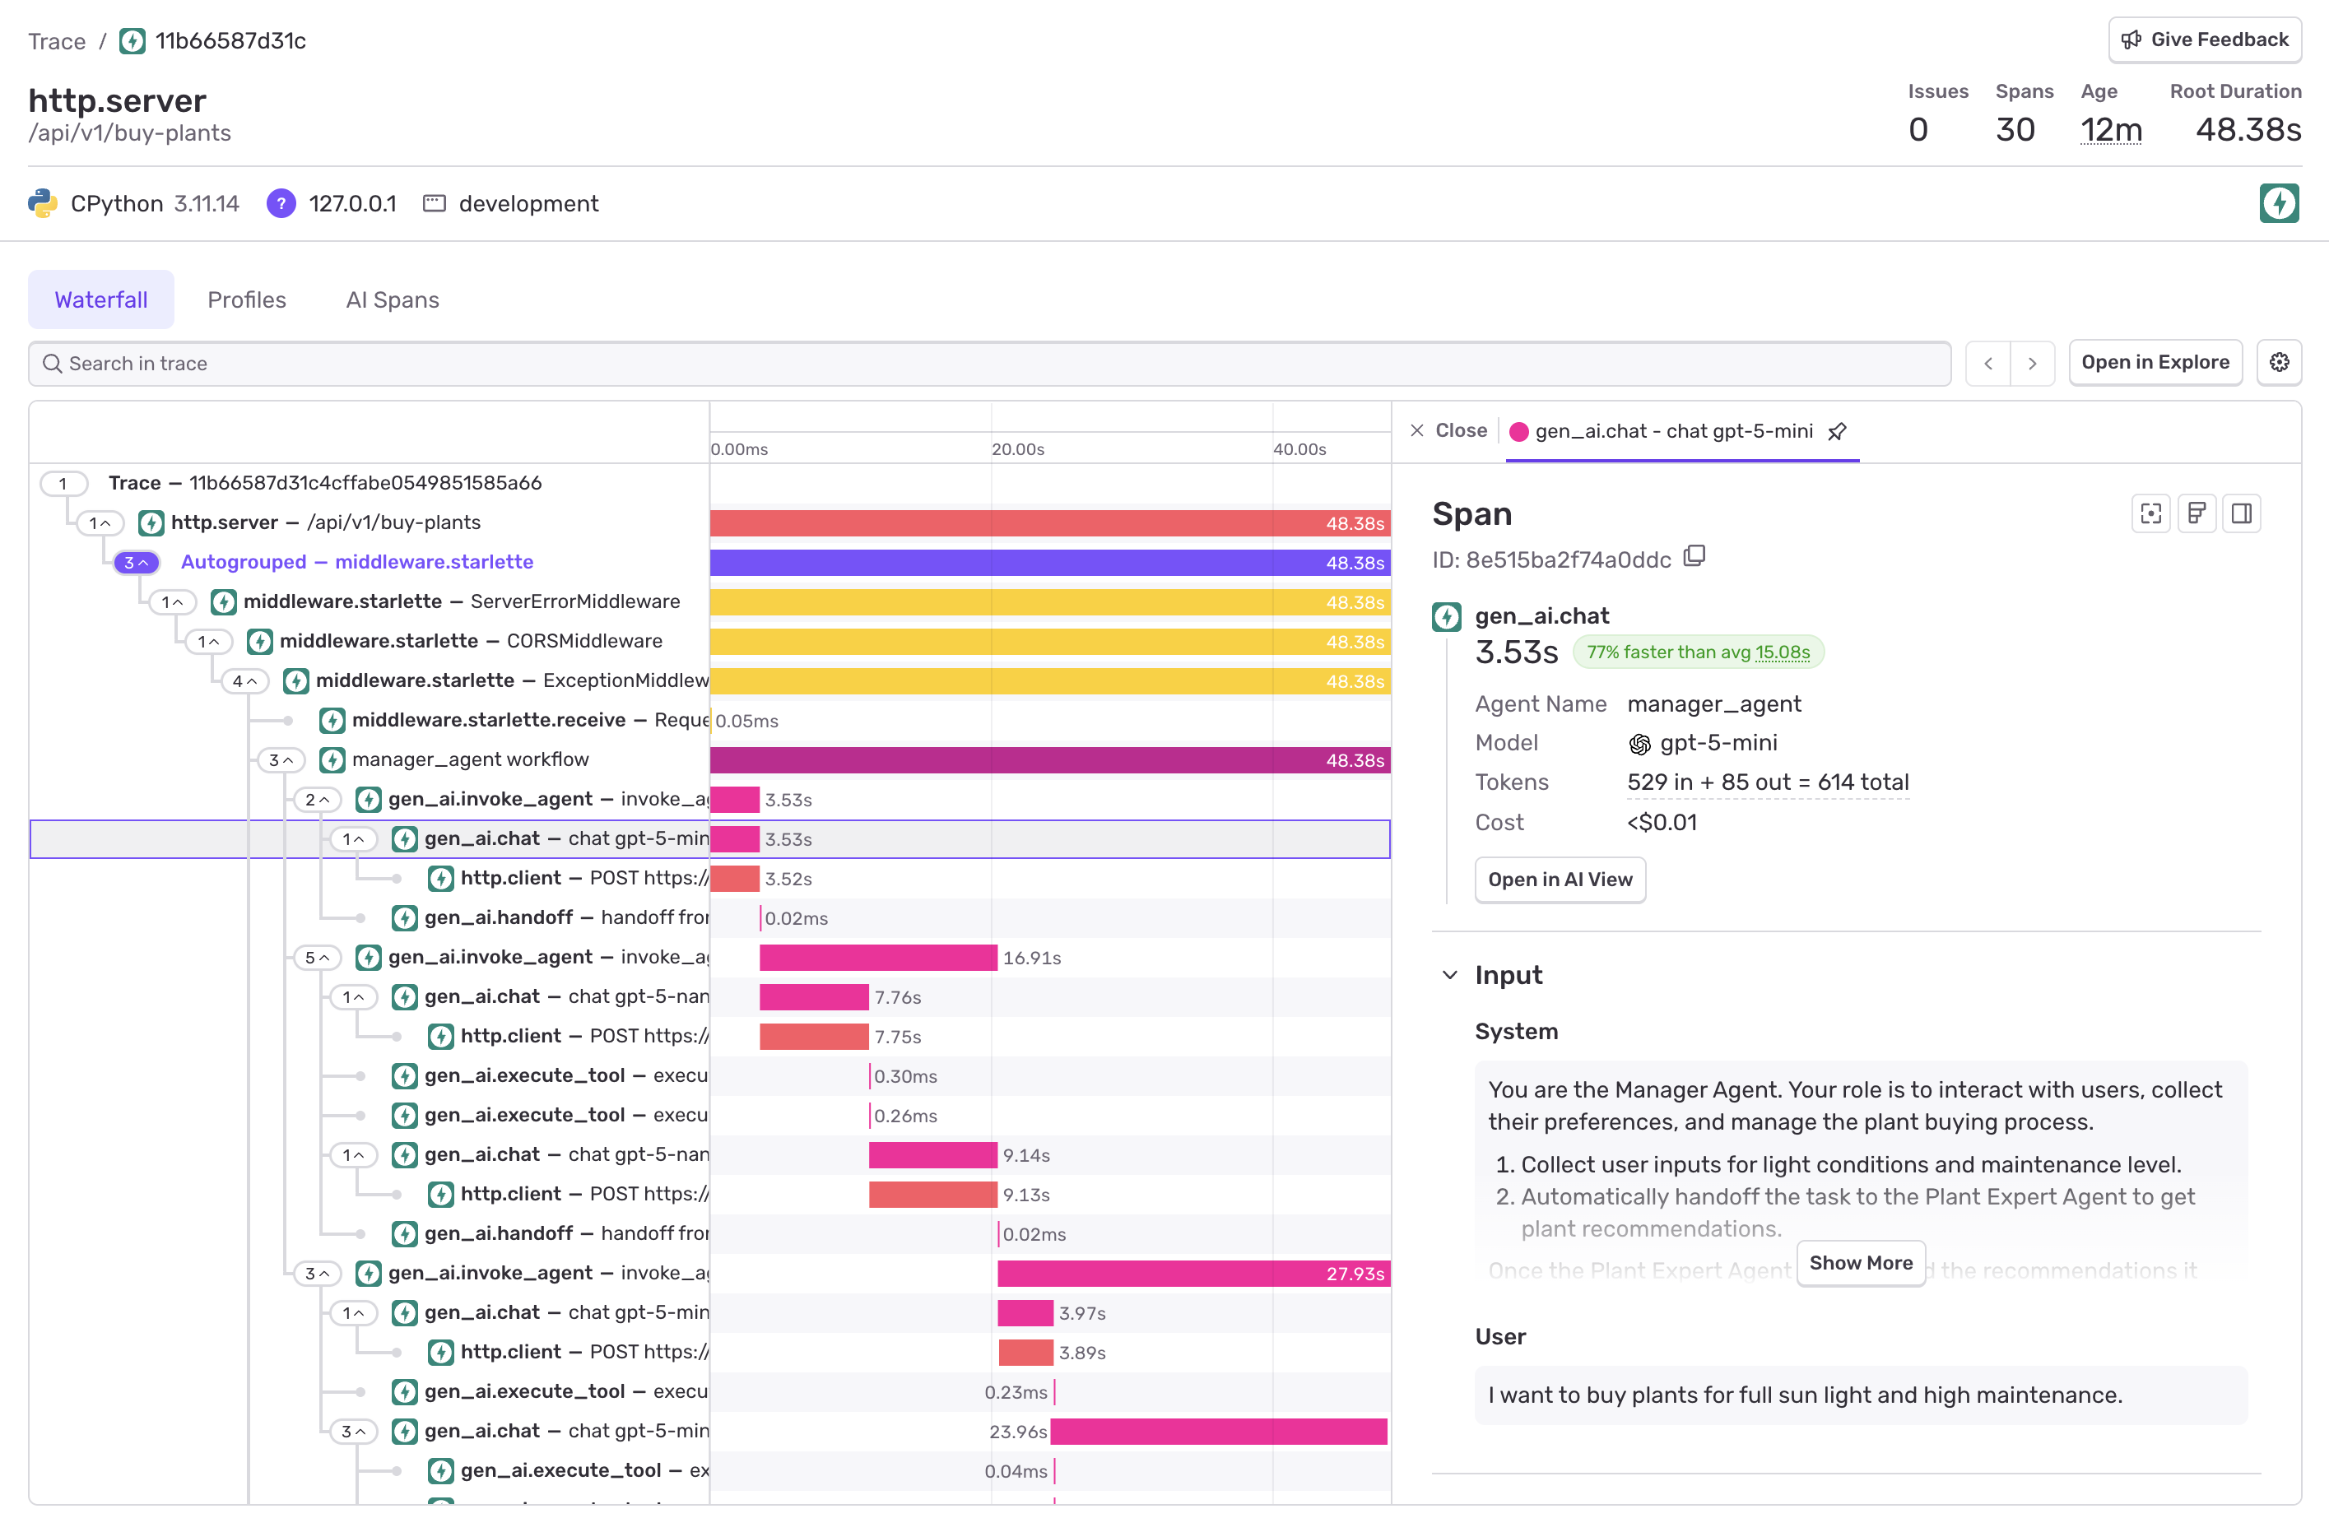Toggle the side-panel layout icon in span details
This screenshot has height=1532, width=2329.
click(x=2244, y=513)
